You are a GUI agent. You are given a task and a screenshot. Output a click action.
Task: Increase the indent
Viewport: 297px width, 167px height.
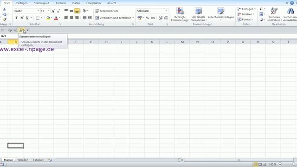pos(90,18)
